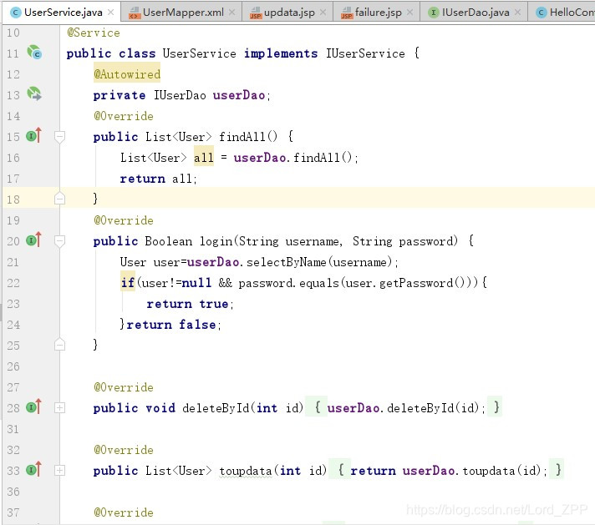Click the highlighted 'all' variable on line 16
Image resolution: width=595 pixels, height=525 pixels.
203,158
